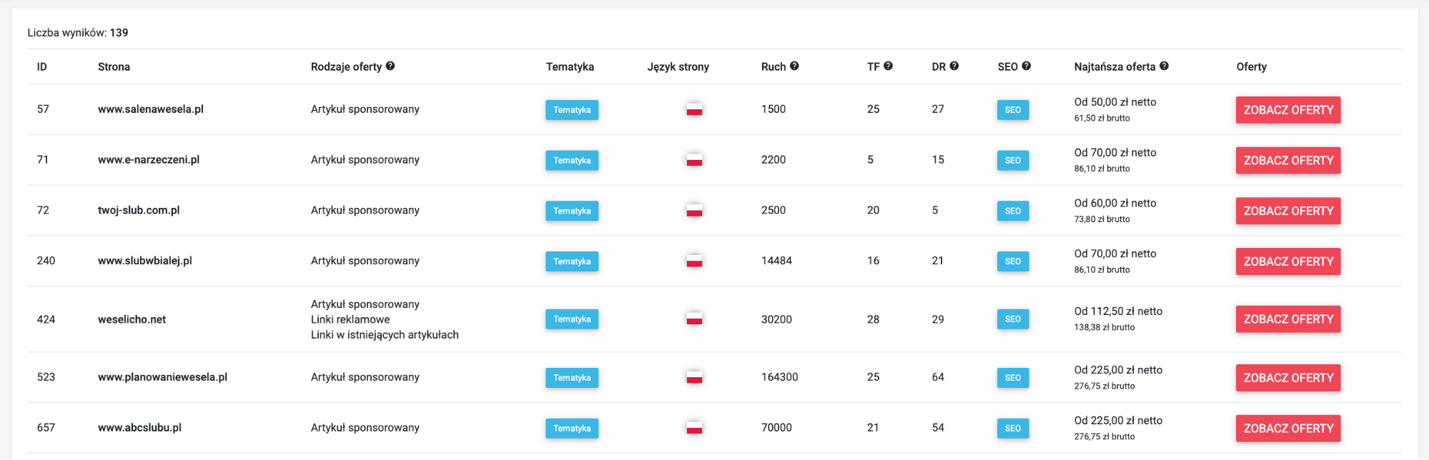Click SEO badge in twoj-slub.com.pl row

coord(1013,211)
